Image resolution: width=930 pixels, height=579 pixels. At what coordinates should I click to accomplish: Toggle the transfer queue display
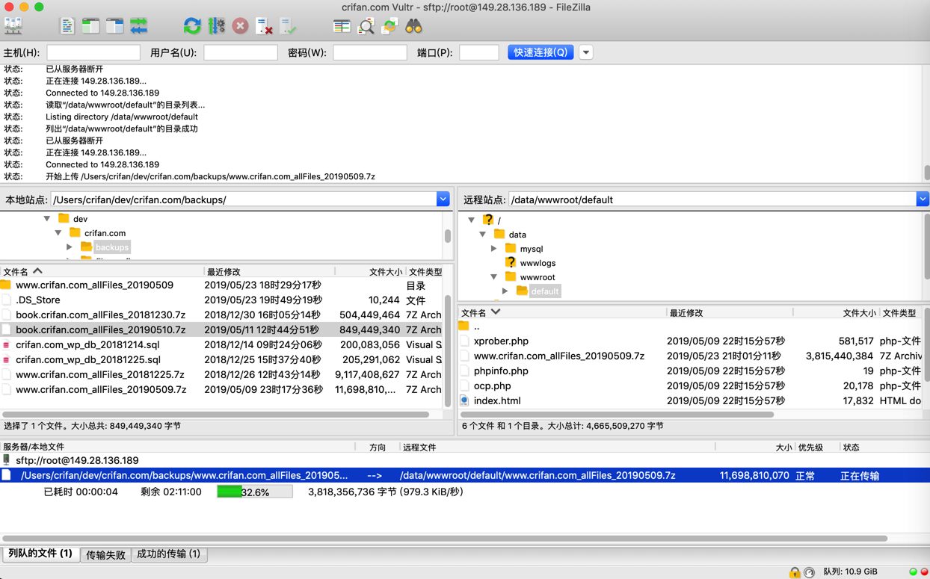[139, 26]
